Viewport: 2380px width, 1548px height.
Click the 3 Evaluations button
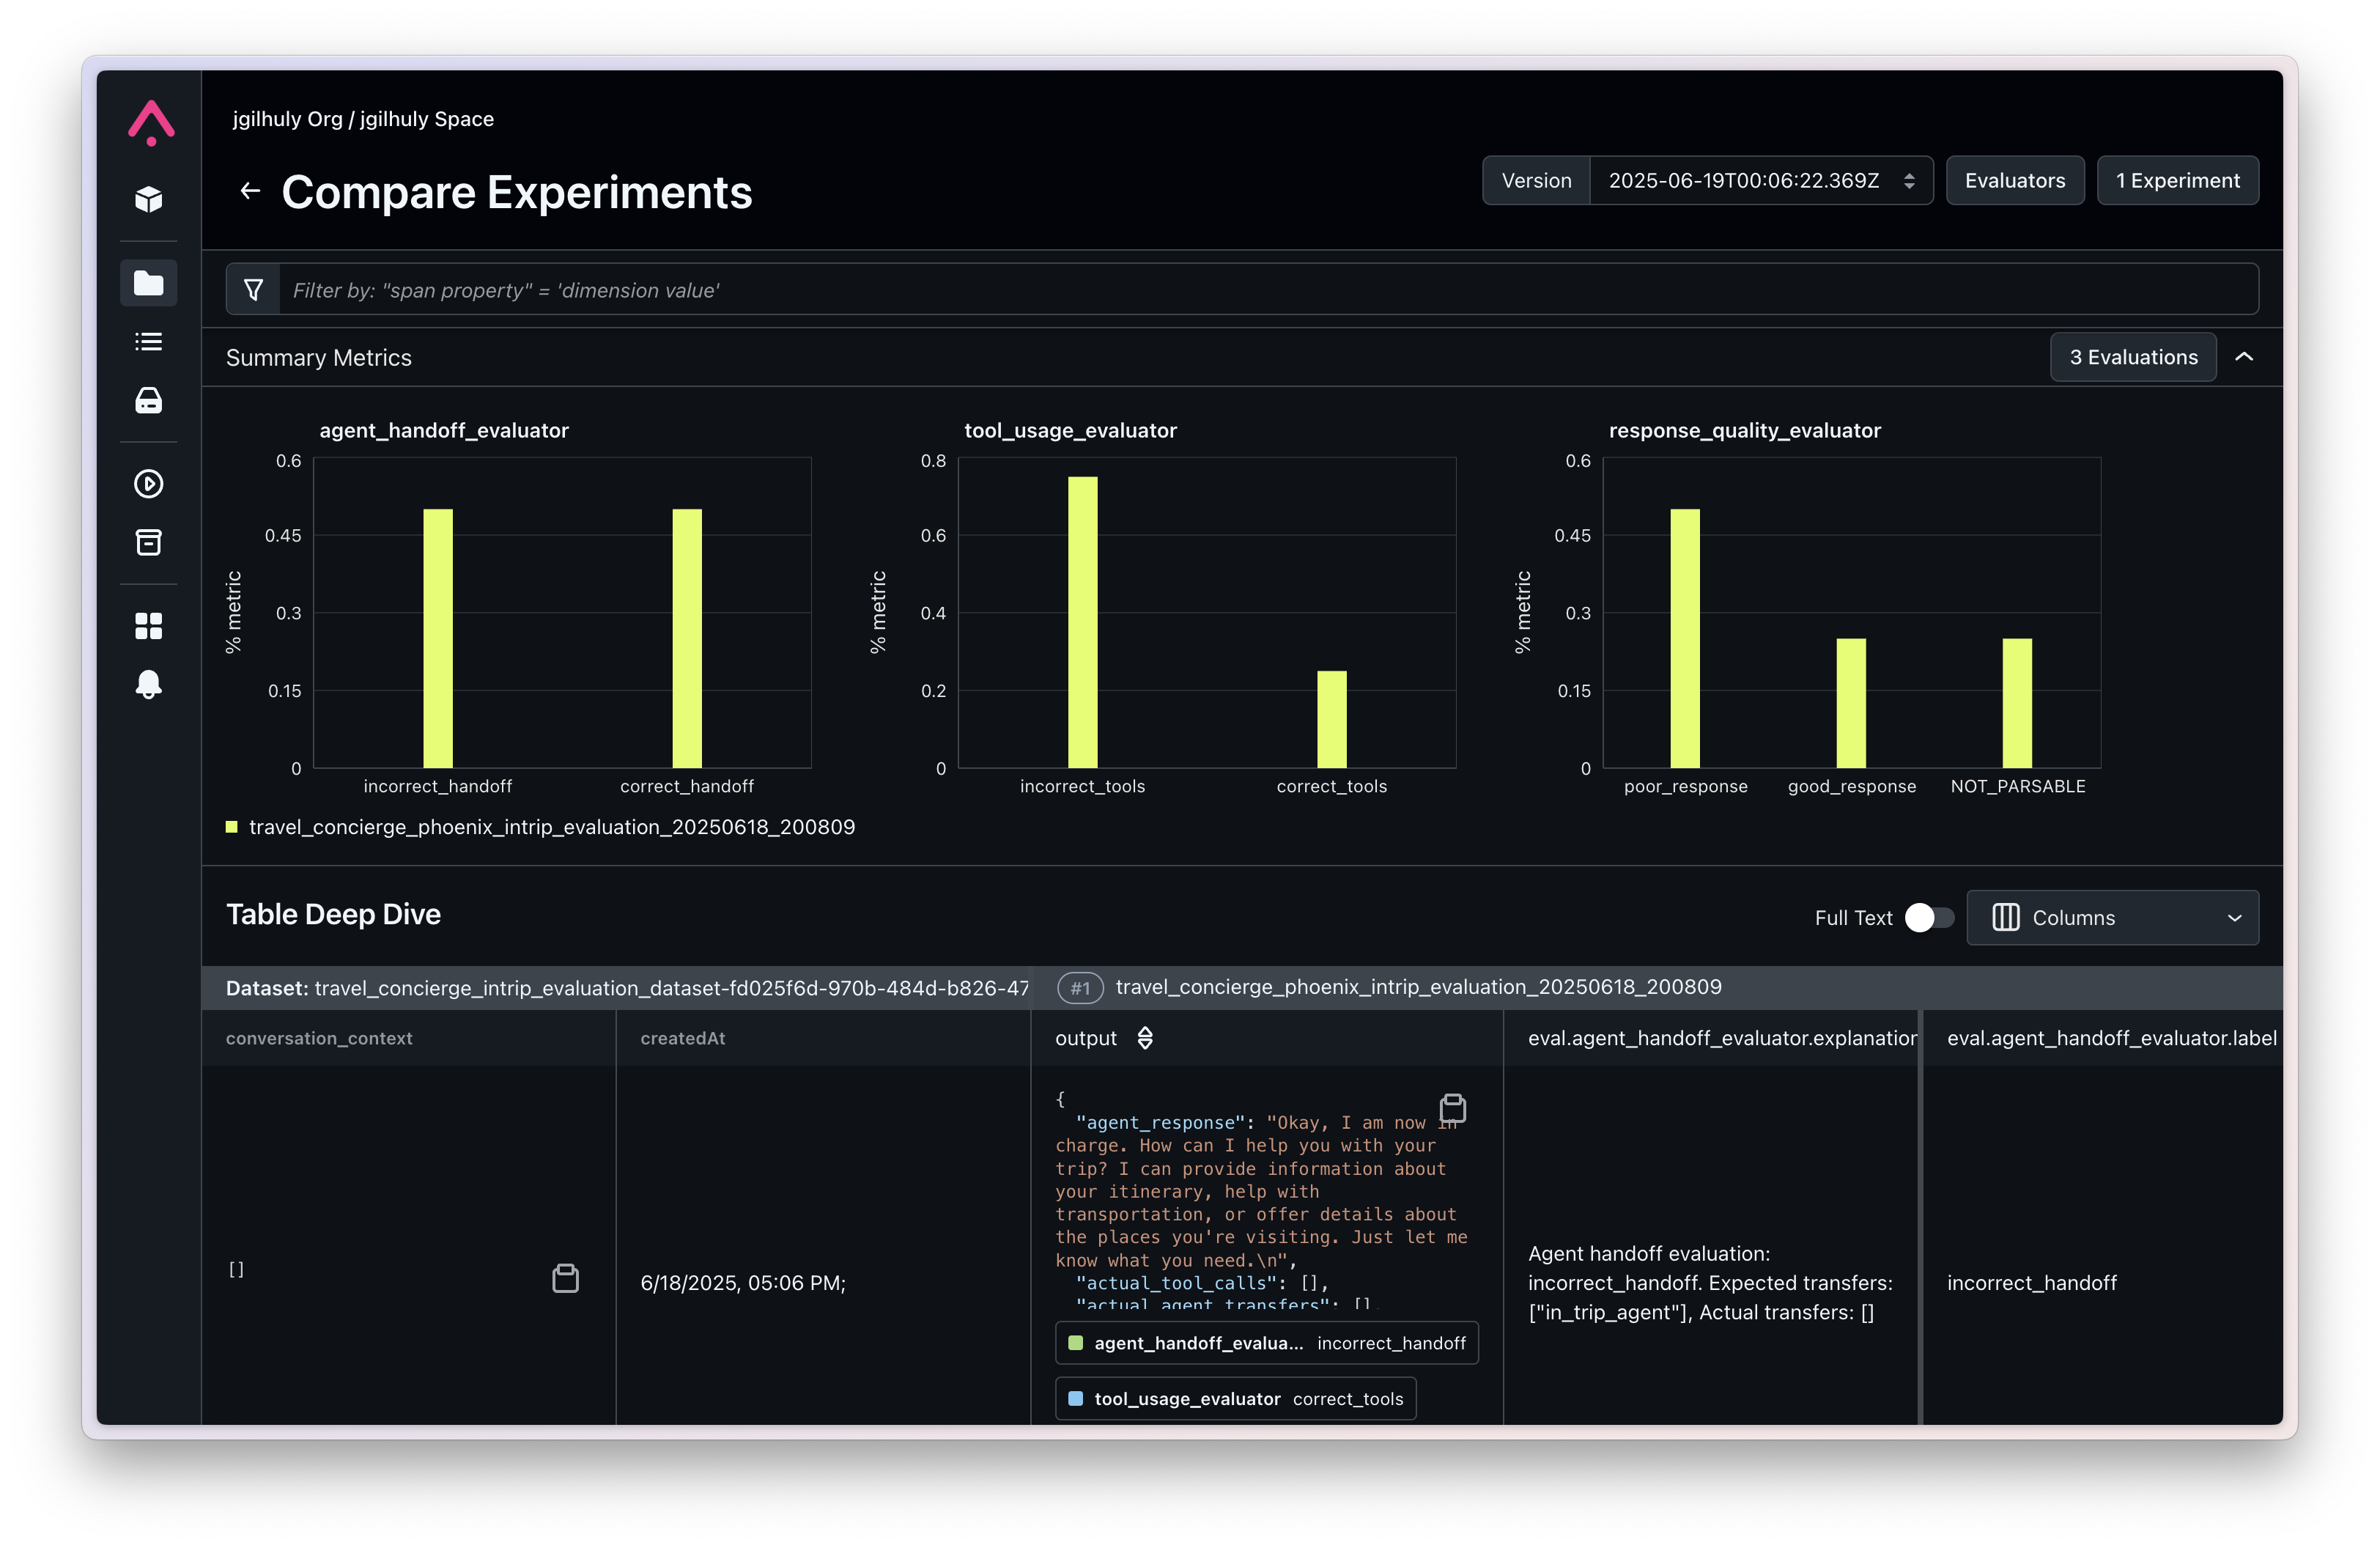[2133, 357]
